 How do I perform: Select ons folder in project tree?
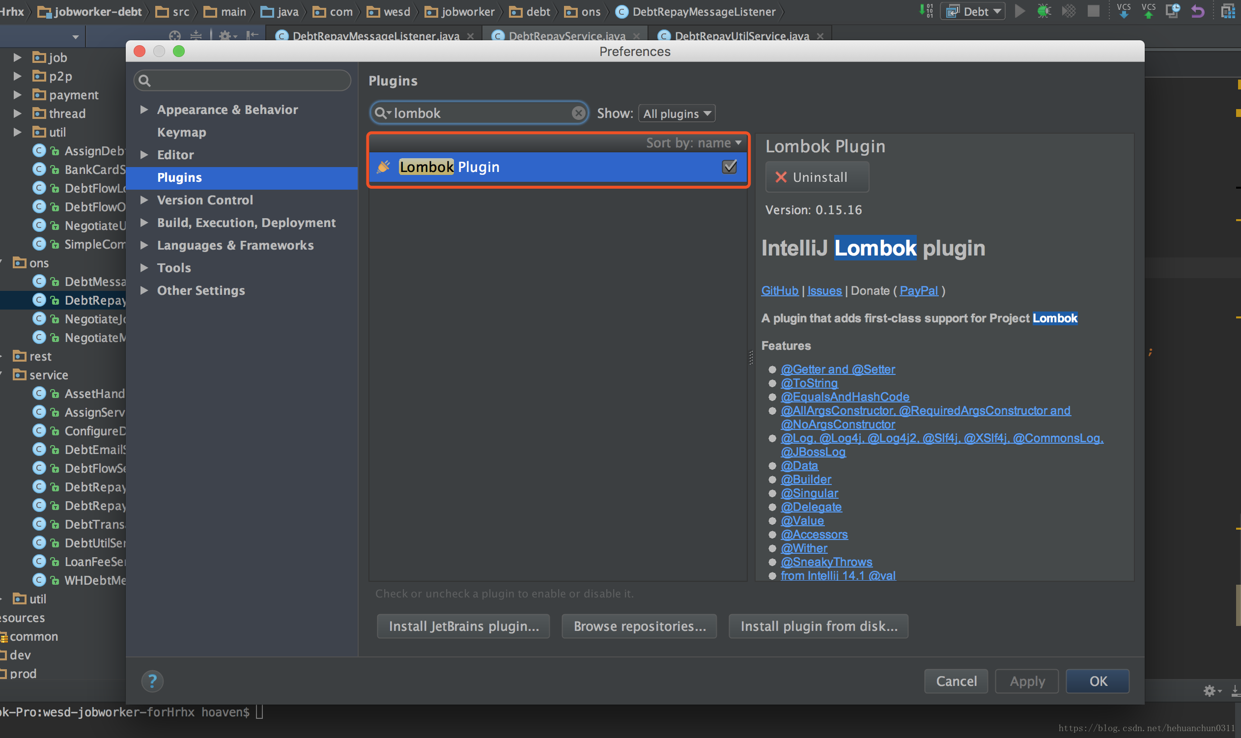[x=31, y=263]
